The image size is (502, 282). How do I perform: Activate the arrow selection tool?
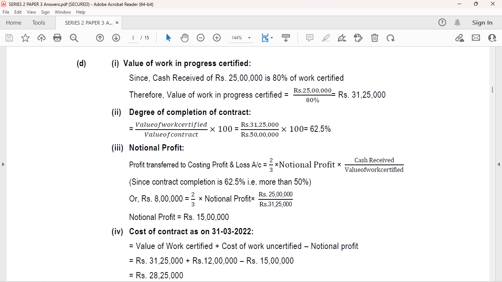(x=168, y=38)
